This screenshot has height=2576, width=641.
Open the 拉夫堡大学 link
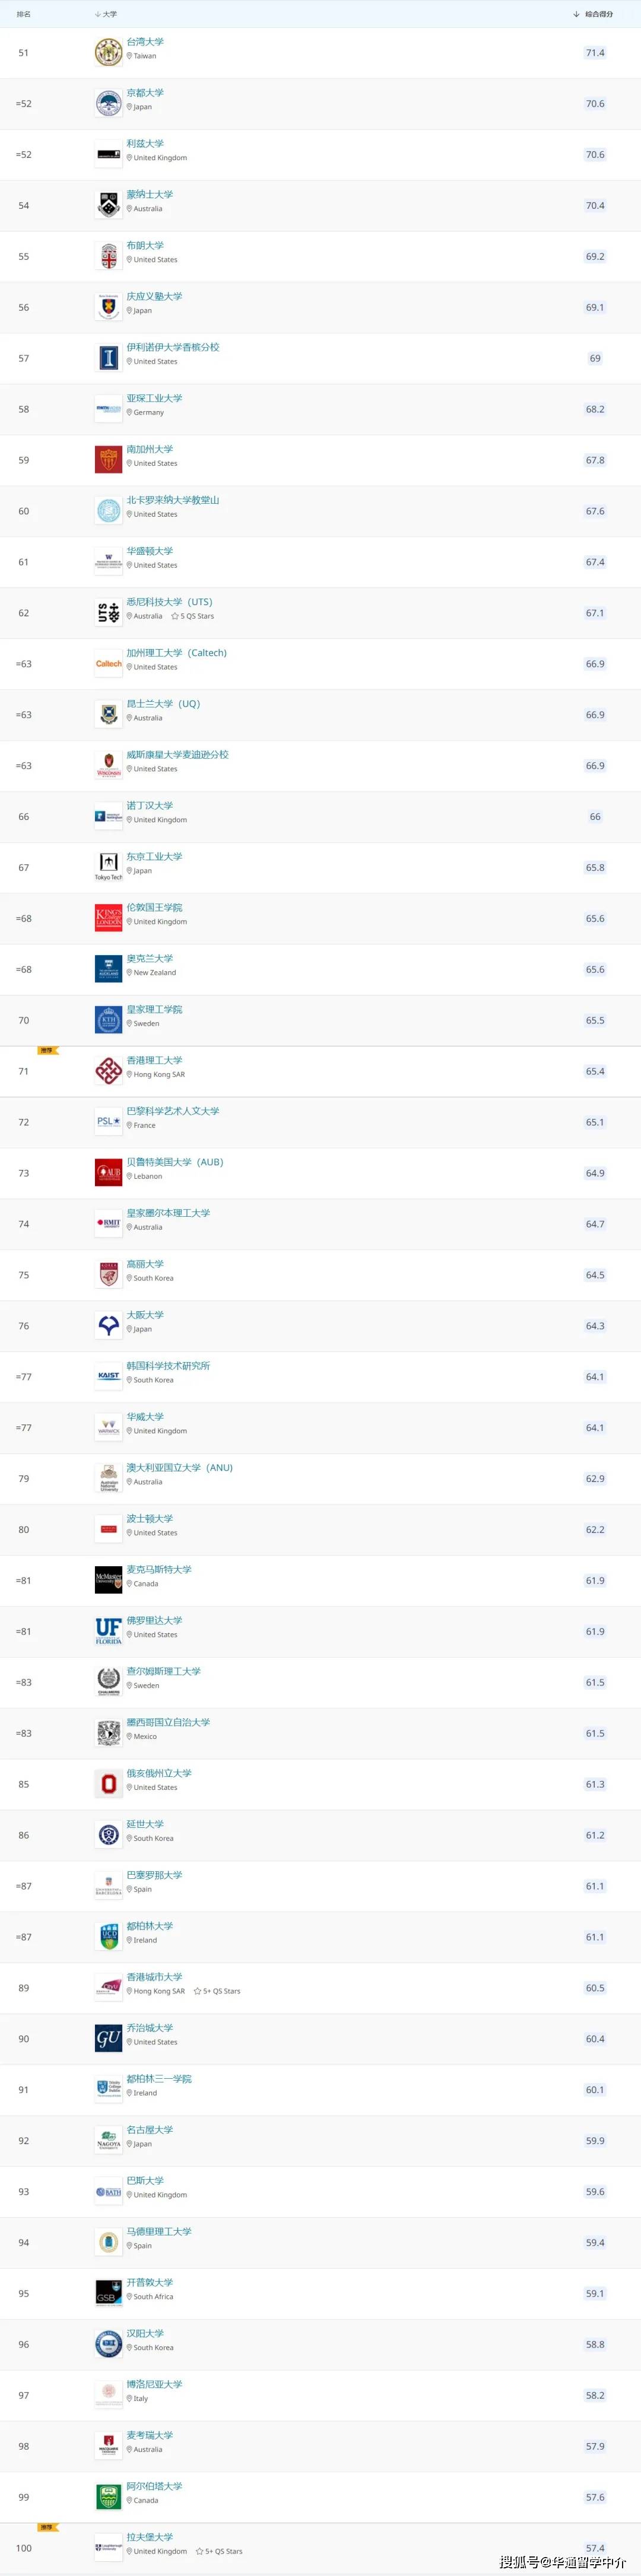(x=150, y=2537)
